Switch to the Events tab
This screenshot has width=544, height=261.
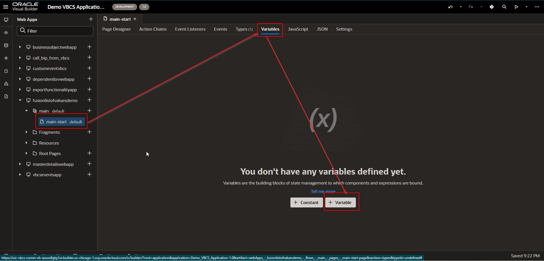point(220,29)
